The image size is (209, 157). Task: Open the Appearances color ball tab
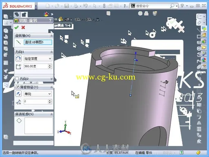(x=204, y=60)
